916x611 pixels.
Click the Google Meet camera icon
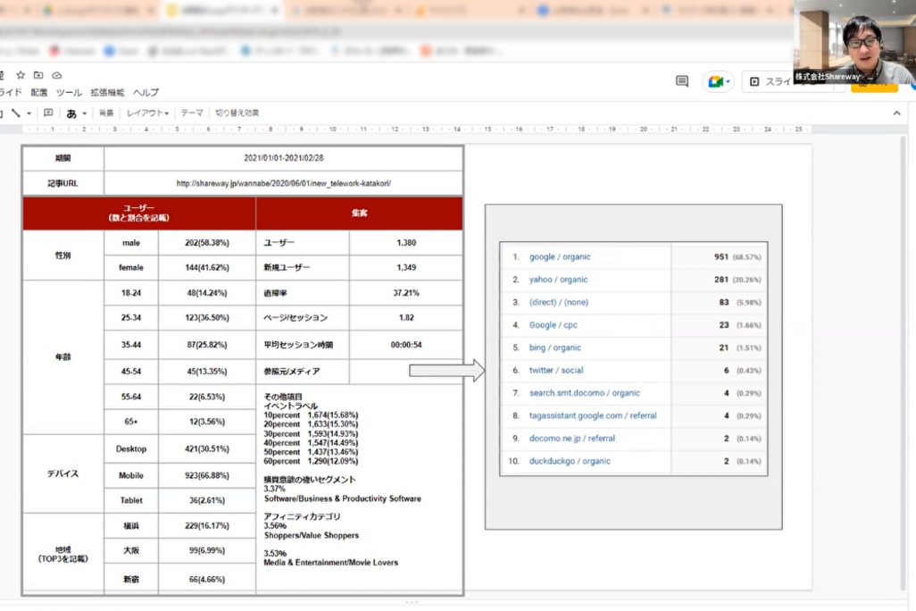(716, 81)
